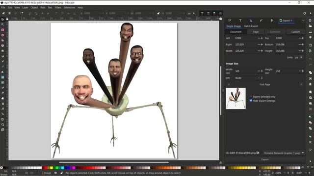Select the 3D Box tool
Screen dimensions: 314x176
tap(2, 45)
